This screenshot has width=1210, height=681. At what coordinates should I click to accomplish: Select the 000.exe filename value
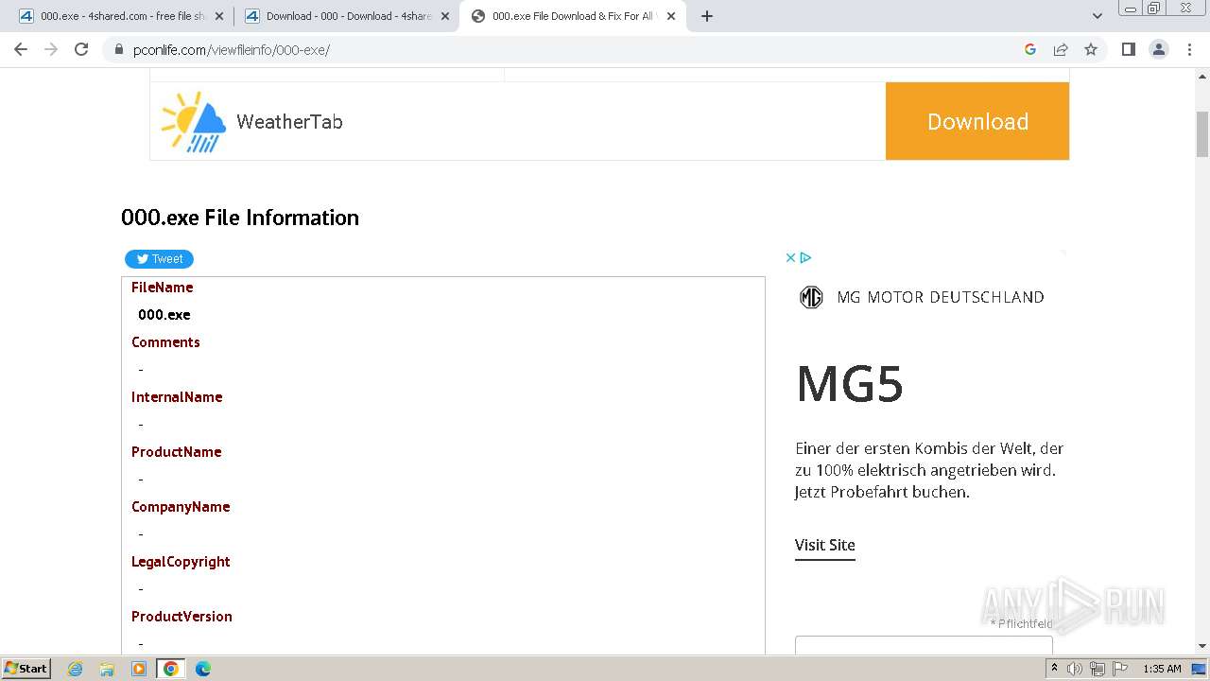tap(164, 315)
